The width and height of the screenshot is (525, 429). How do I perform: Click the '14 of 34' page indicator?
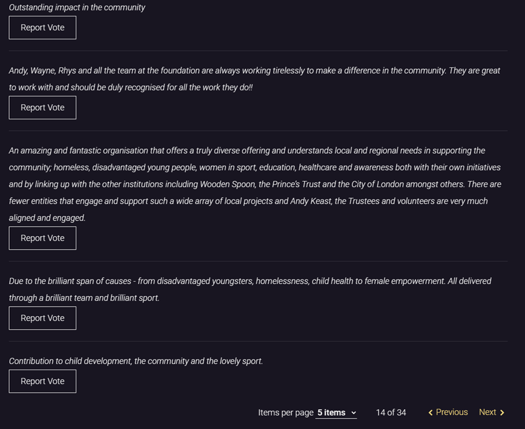click(391, 413)
